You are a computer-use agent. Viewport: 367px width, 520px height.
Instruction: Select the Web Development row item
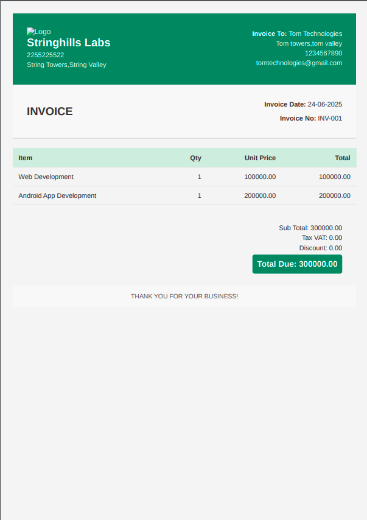tap(46, 177)
